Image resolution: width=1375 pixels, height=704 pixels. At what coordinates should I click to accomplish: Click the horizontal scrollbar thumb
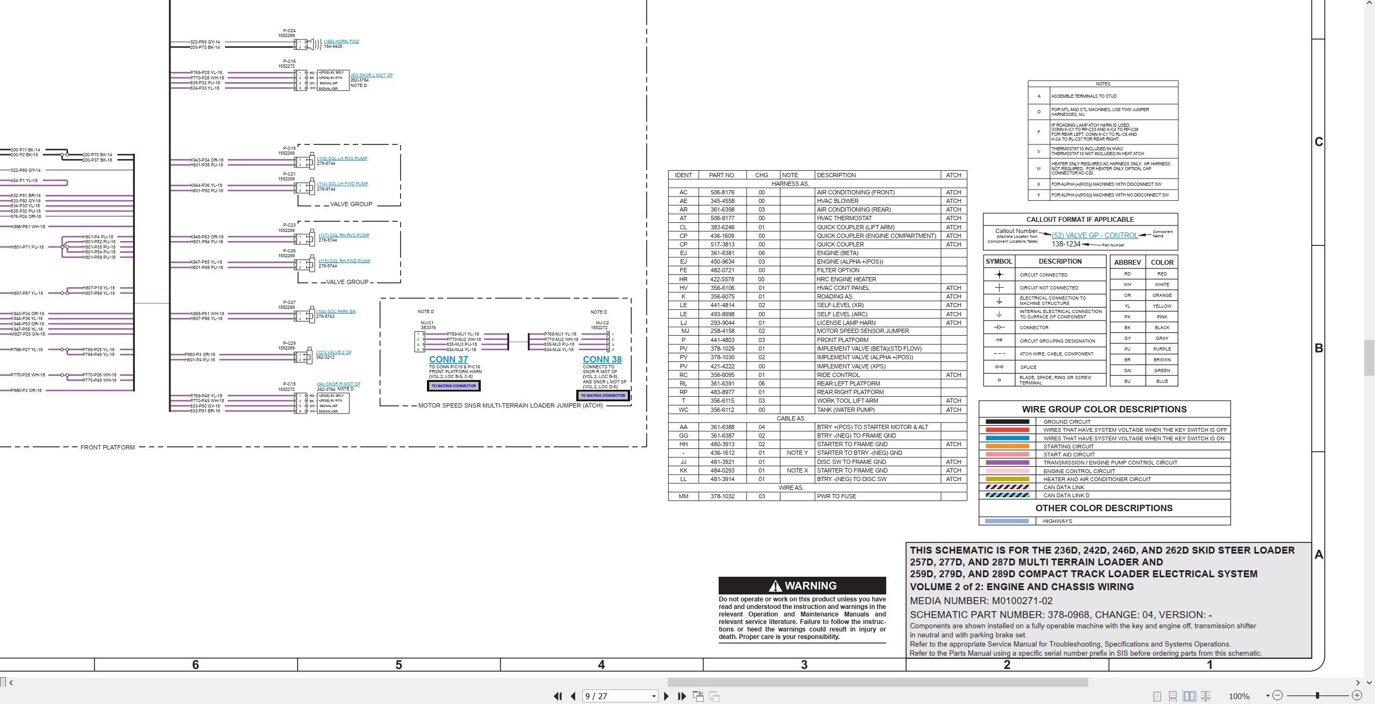pyautogui.click(x=878, y=682)
